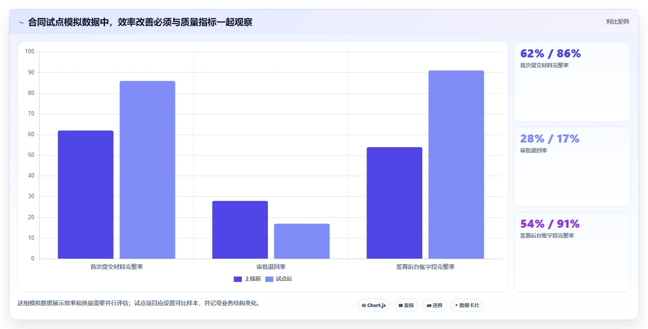The image size is (648, 329).
Task: Click the chart title 合同试点模拟数据中
Action: [x=140, y=22]
